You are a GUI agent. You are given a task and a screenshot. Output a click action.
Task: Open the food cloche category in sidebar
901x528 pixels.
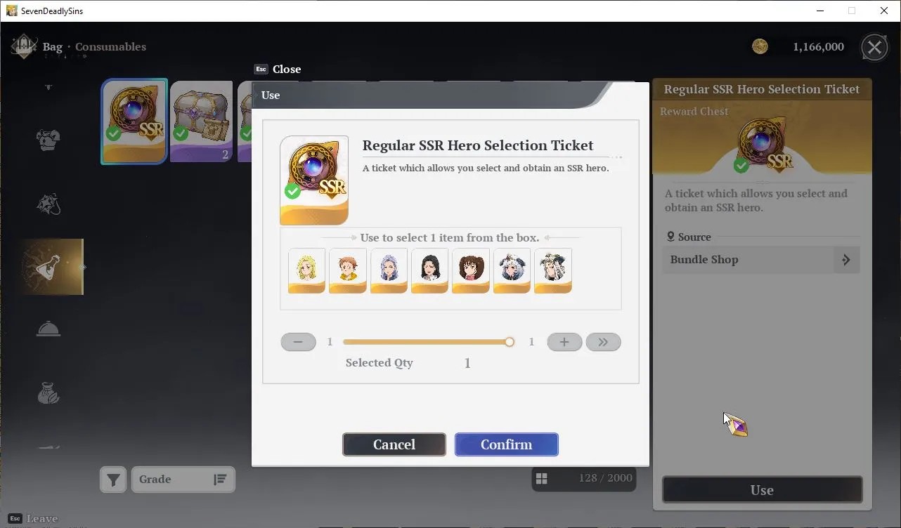tap(48, 329)
